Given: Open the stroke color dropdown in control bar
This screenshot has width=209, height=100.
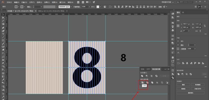Looking at the screenshot, I should click(25, 7).
